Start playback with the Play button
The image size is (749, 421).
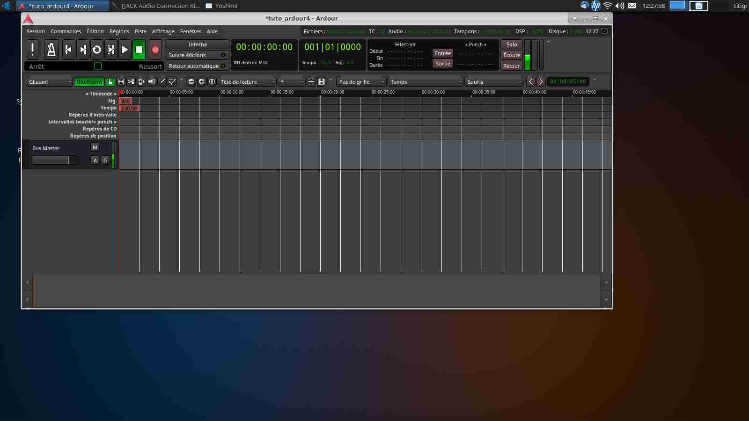(x=125, y=50)
